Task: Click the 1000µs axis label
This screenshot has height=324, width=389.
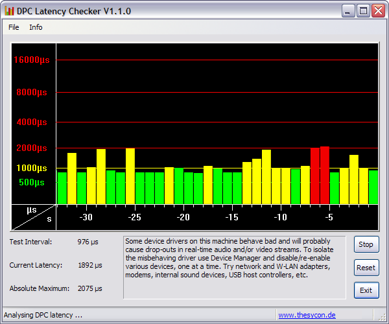Action: point(32,168)
